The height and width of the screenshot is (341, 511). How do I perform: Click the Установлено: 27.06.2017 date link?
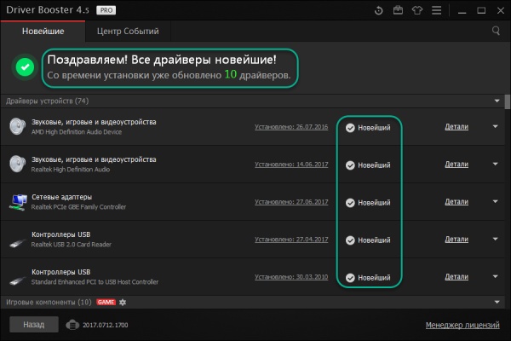pyautogui.click(x=291, y=202)
